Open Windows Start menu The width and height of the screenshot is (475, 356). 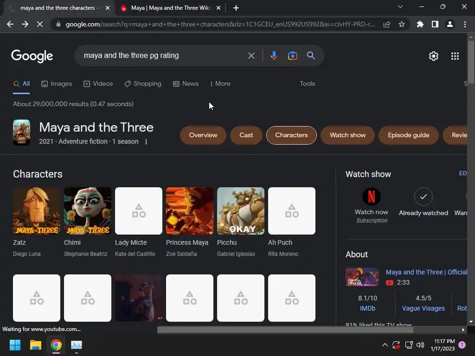pyautogui.click(x=15, y=345)
